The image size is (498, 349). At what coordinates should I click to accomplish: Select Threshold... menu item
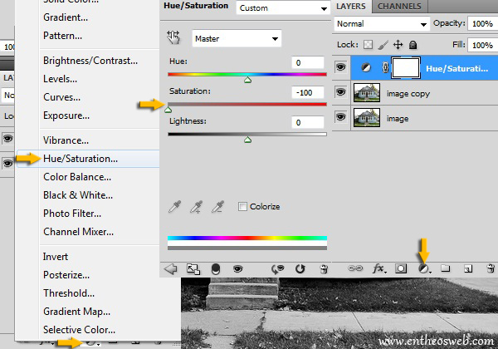point(69,293)
